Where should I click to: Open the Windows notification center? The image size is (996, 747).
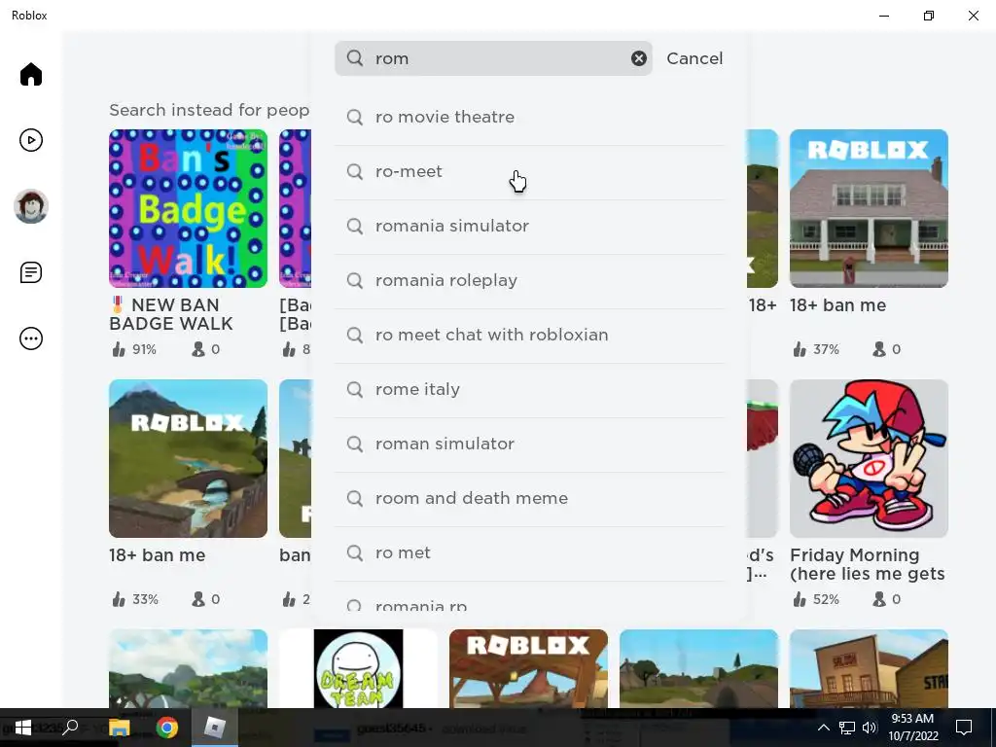click(x=964, y=728)
